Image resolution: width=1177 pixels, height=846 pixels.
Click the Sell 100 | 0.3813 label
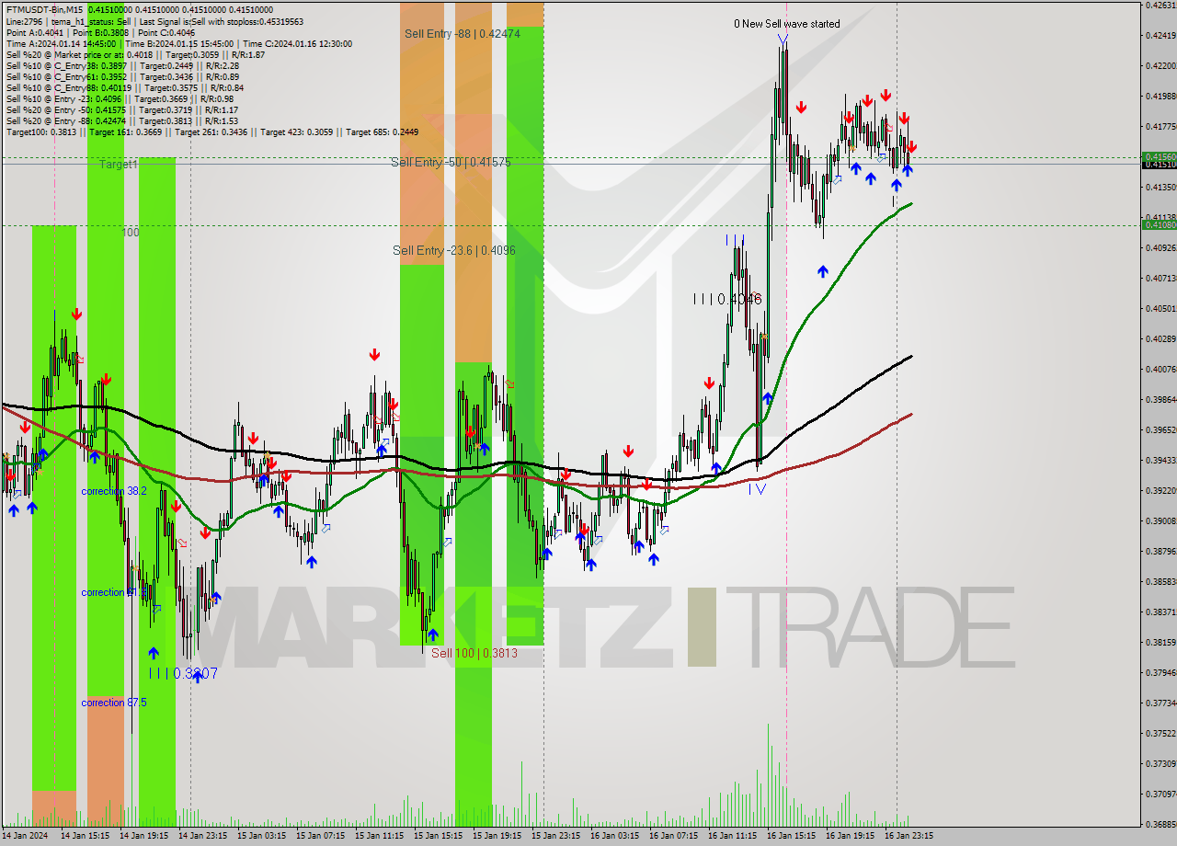(474, 653)
